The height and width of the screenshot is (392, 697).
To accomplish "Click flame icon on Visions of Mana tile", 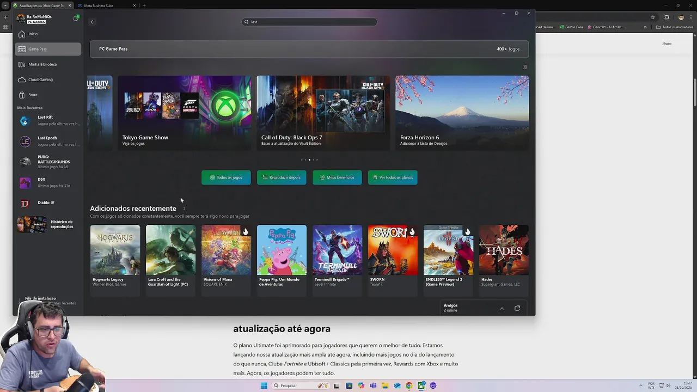I will click(246, 232).
